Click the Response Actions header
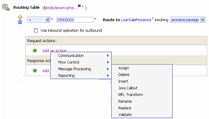 (39, 61)
